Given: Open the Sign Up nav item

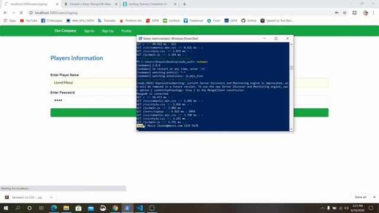Looking at the screenshot, I should coord(108,31).
